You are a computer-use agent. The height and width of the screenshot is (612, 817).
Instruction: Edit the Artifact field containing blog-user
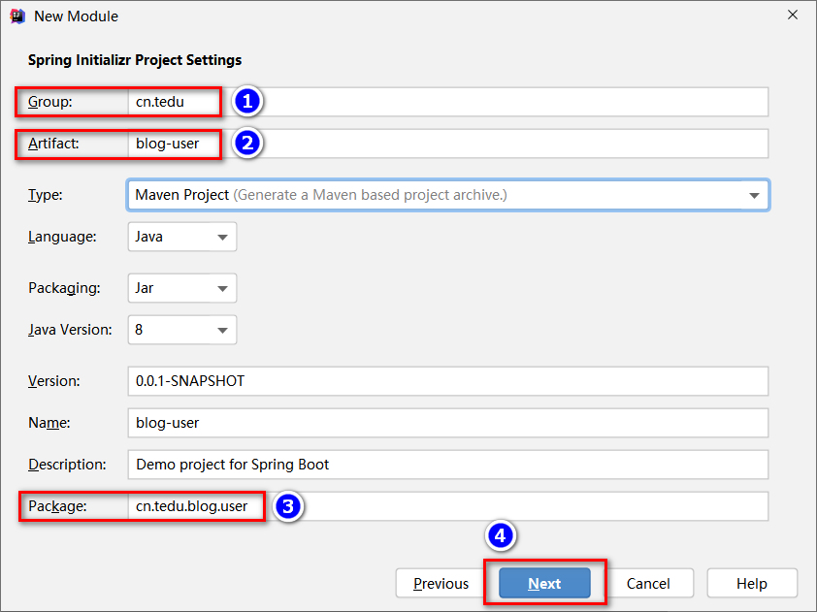[447, 144]
